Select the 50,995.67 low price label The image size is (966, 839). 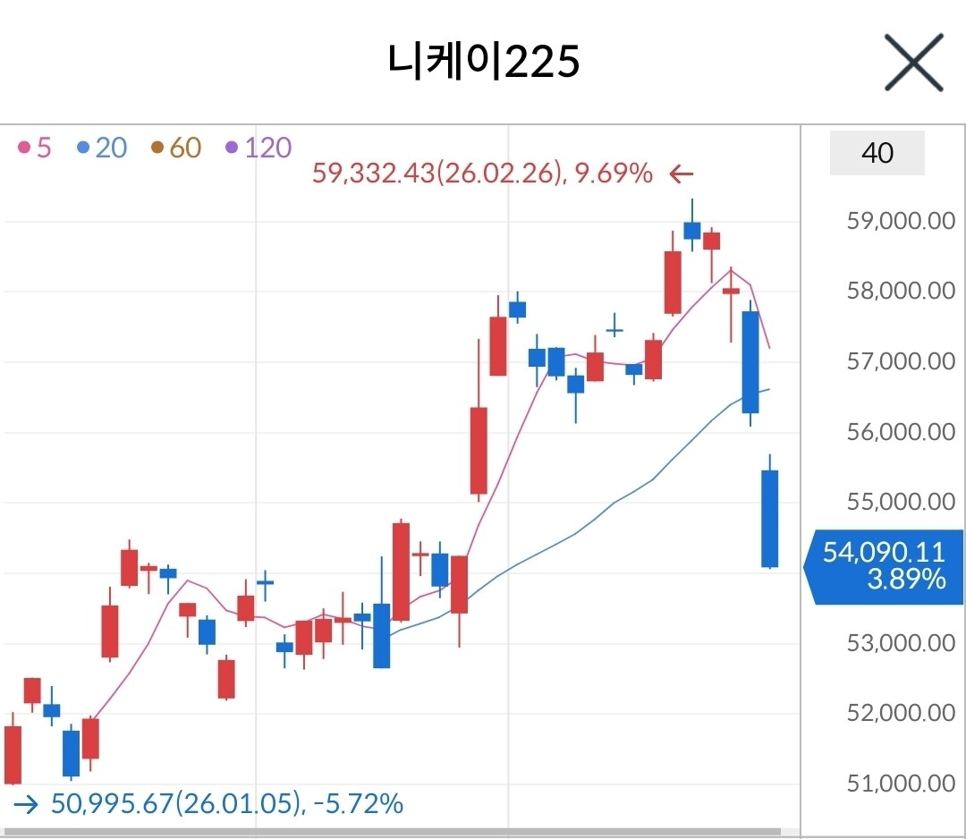(x=227, y=803)
